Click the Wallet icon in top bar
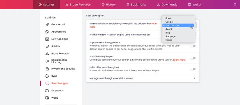240x105 pixels. click(189, 5)
